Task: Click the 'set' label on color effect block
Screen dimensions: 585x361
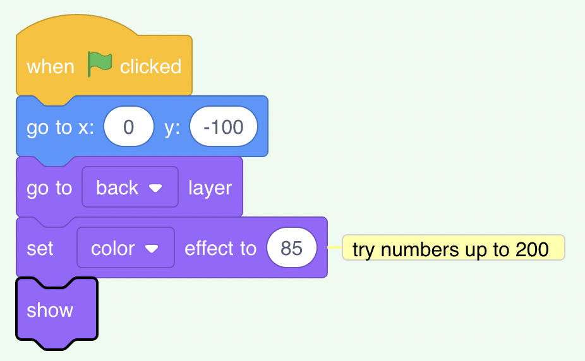Action: (40, 249)
